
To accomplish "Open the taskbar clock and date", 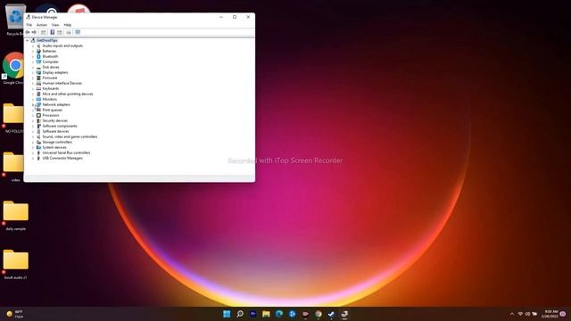I will [550, 314].
